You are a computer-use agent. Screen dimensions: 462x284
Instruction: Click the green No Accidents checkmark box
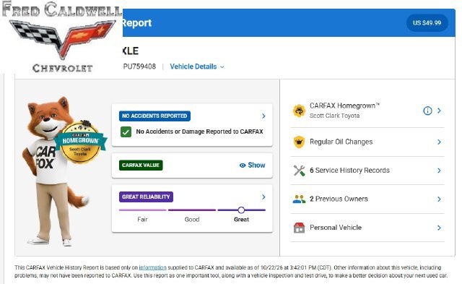[x=126, y=132]
